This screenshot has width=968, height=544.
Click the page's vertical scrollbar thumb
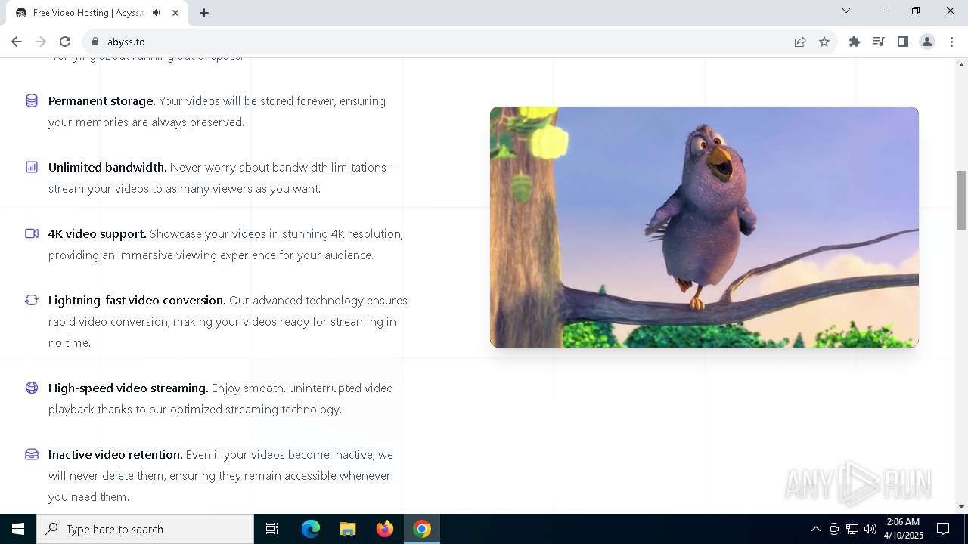(961, 199)
